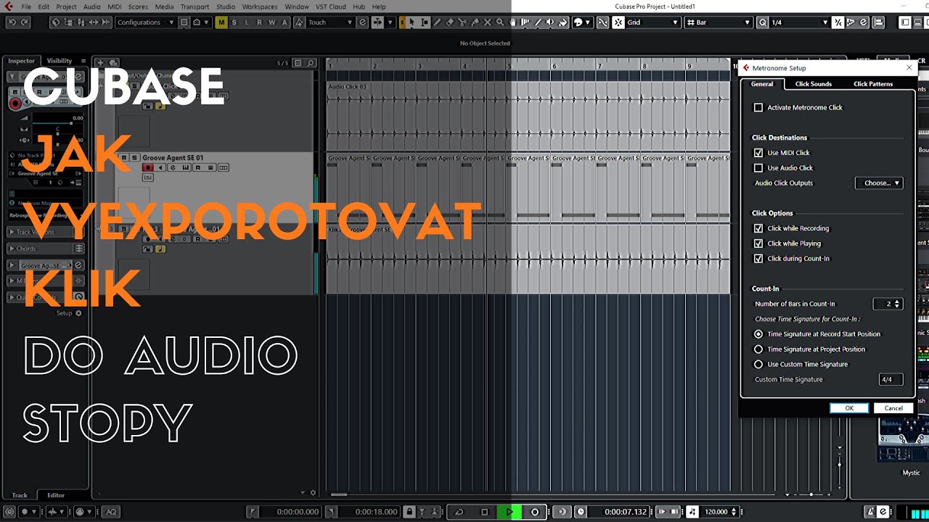Image resolution: width=929 pixels, height=522 pixels.
Task: Select the Object Selection arrow tool
Action: (x=412, y=22)
